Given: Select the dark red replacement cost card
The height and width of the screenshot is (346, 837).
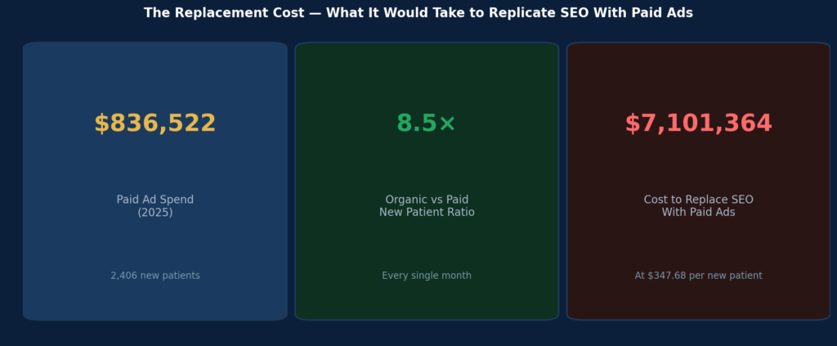Looking at the screenshot, I should pyautogui.click(x=698, y=181).
